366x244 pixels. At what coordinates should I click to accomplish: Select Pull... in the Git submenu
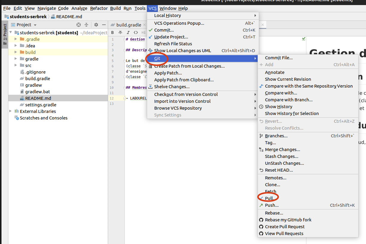[269, 198]
